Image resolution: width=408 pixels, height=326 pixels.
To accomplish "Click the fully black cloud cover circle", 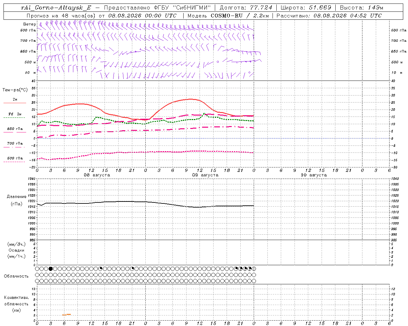I will (x=51, y=269).
